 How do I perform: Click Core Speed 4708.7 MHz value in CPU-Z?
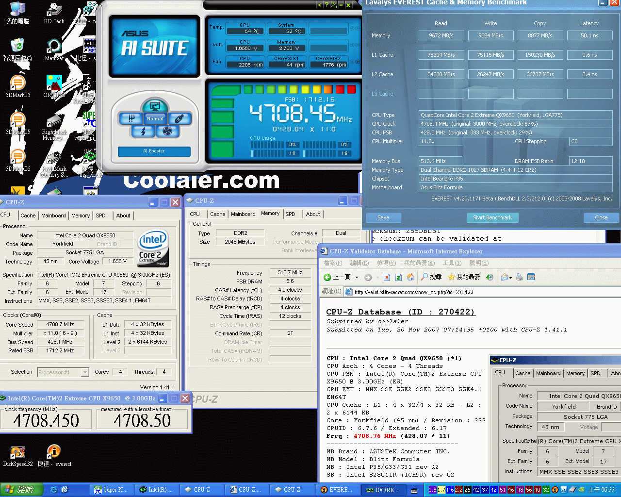(x=60, y=324)
